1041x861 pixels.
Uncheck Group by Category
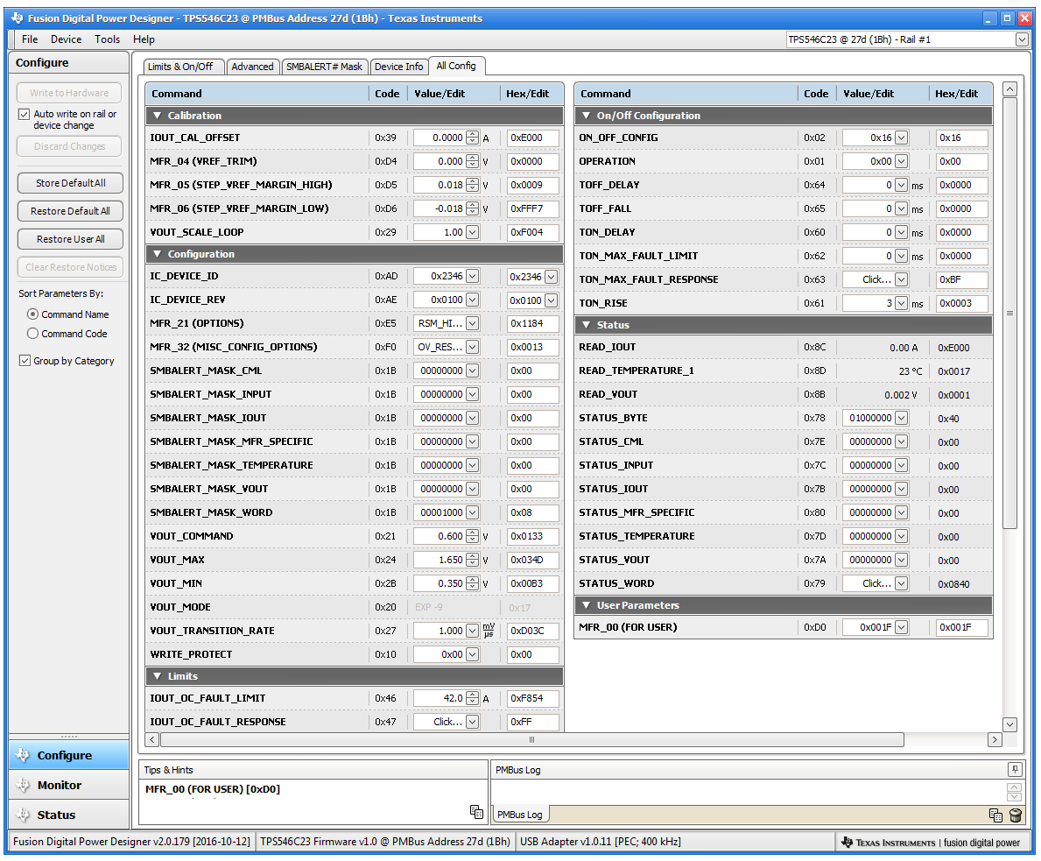25,361
